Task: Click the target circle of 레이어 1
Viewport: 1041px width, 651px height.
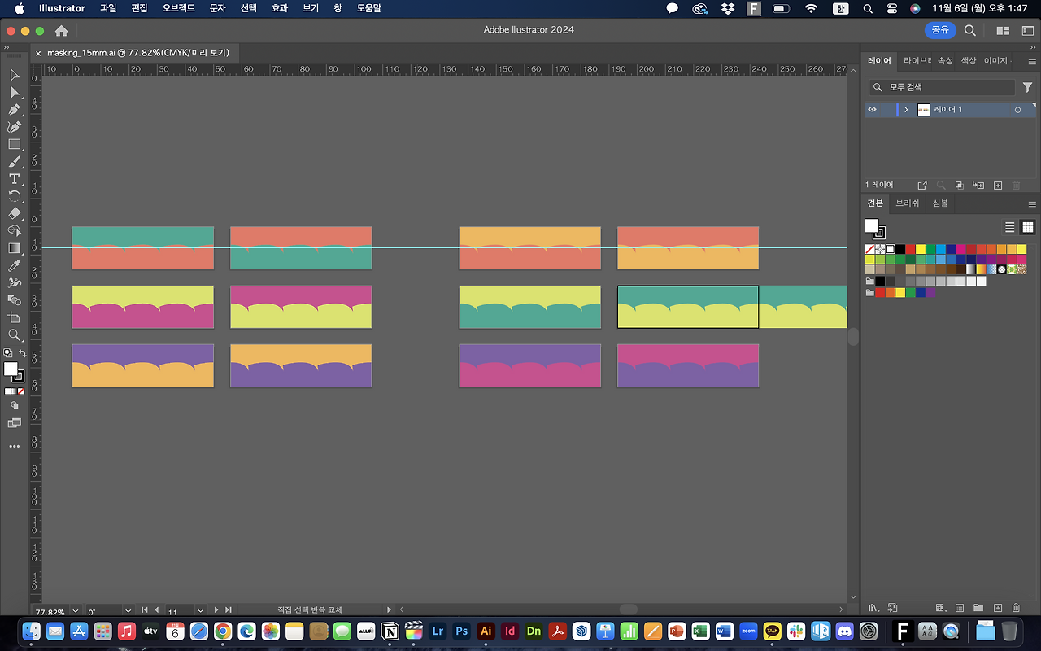Action: click(1017, 110)
